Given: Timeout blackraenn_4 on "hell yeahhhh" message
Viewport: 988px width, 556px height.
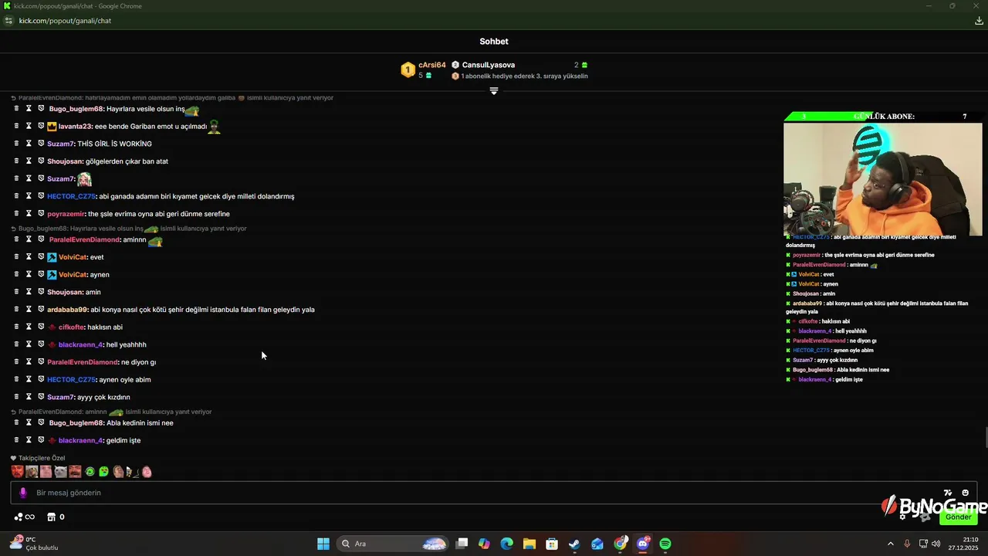Looking at the screenshot, I should [x=29, y=344].
